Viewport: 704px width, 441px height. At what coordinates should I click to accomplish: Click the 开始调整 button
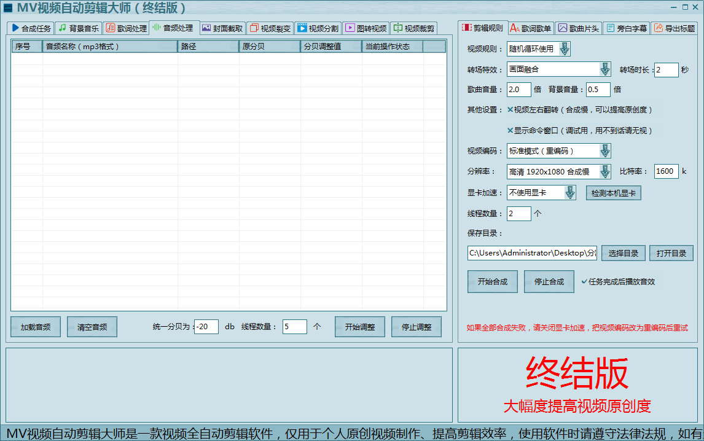359,327
